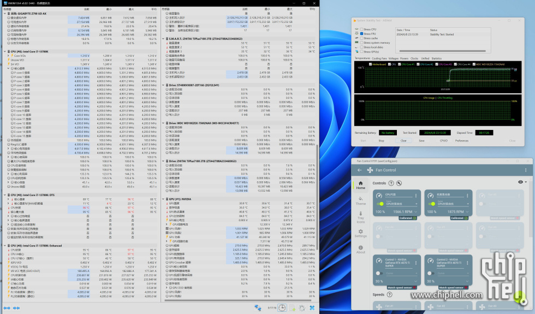
Task: Click gauge icon on CPU fan control card
Action: (379, 195)
